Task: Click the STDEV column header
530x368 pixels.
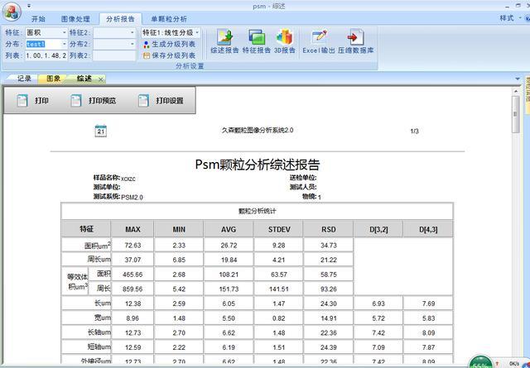Action: pyautogui.click(x=279, y=229)
